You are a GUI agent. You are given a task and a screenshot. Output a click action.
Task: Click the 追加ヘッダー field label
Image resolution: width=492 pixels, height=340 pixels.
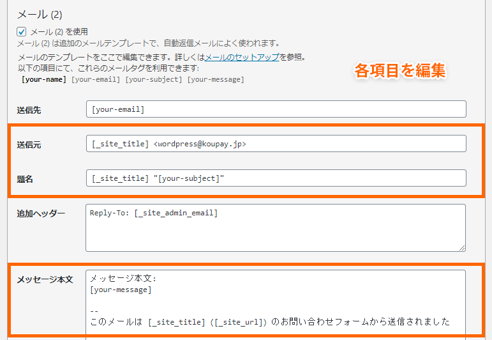click(x=41, y=213)
